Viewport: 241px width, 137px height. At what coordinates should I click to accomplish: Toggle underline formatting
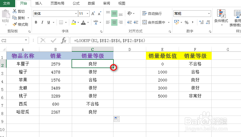coord(49,22)
